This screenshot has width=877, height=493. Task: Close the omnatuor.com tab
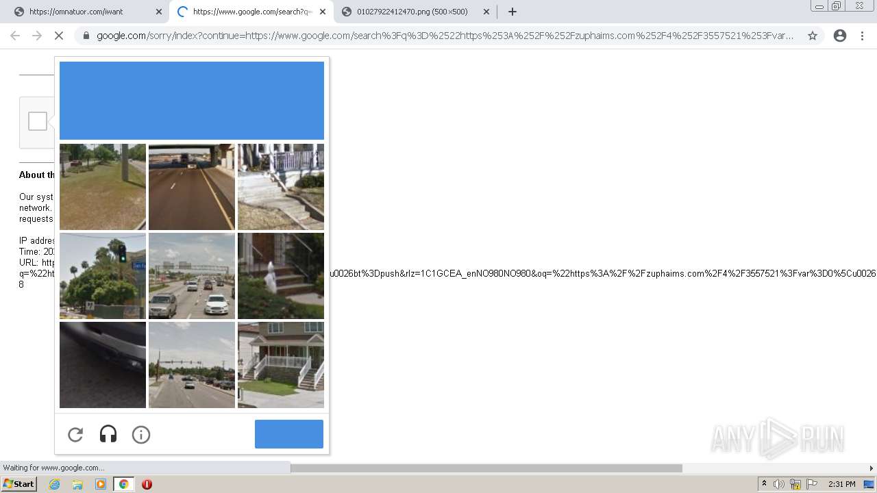click(159, 12)
